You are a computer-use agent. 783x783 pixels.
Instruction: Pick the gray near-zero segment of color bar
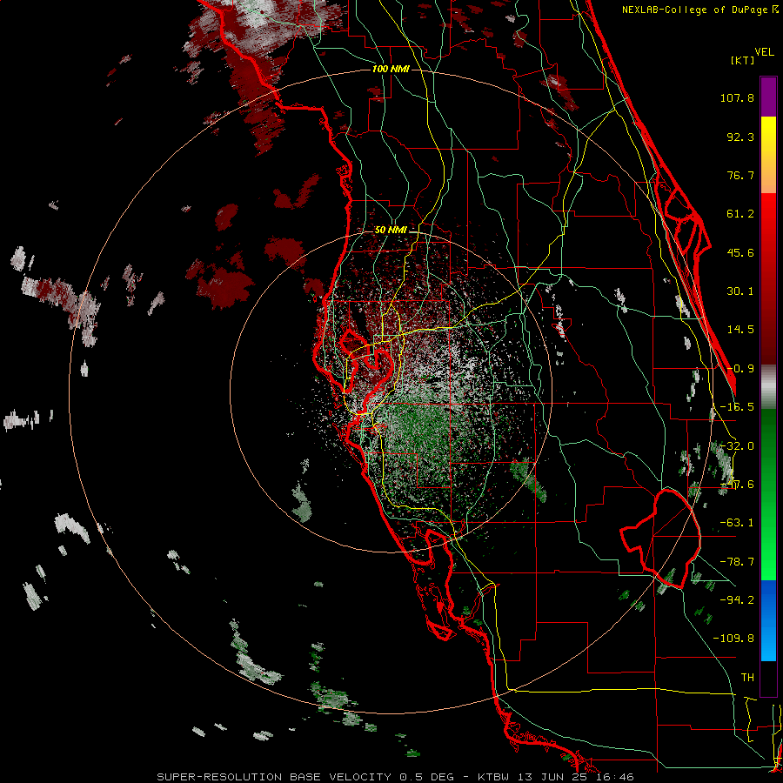[x=768, y=387]
